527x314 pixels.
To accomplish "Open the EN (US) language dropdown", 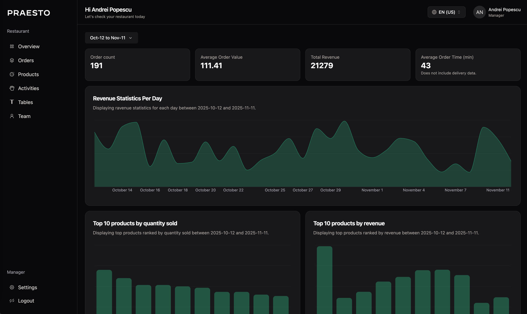I will pos(446,12).
